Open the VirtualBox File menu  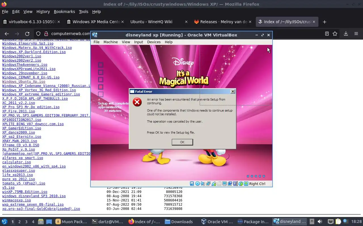coord(96,42)
